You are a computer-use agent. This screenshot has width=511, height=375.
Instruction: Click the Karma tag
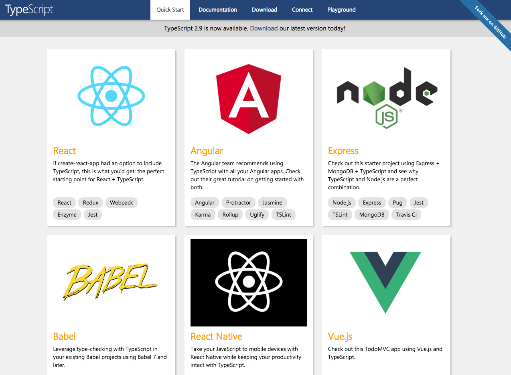tap(203, 215)
